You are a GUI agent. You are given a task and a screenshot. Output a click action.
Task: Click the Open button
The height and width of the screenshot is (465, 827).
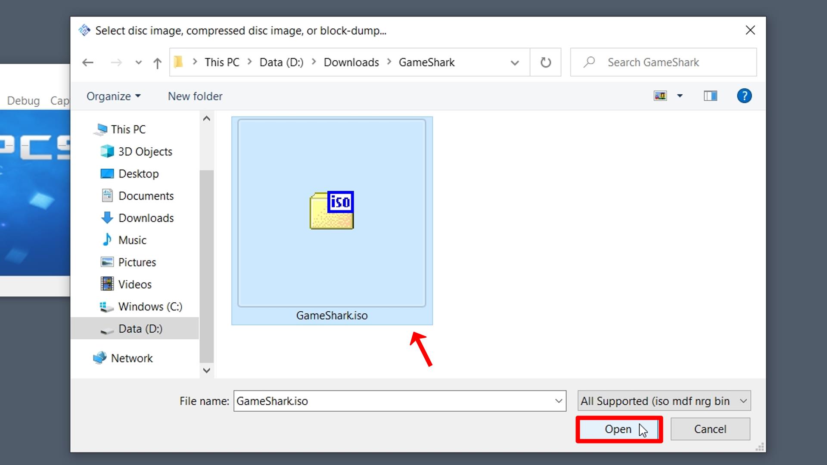[619, 429]
